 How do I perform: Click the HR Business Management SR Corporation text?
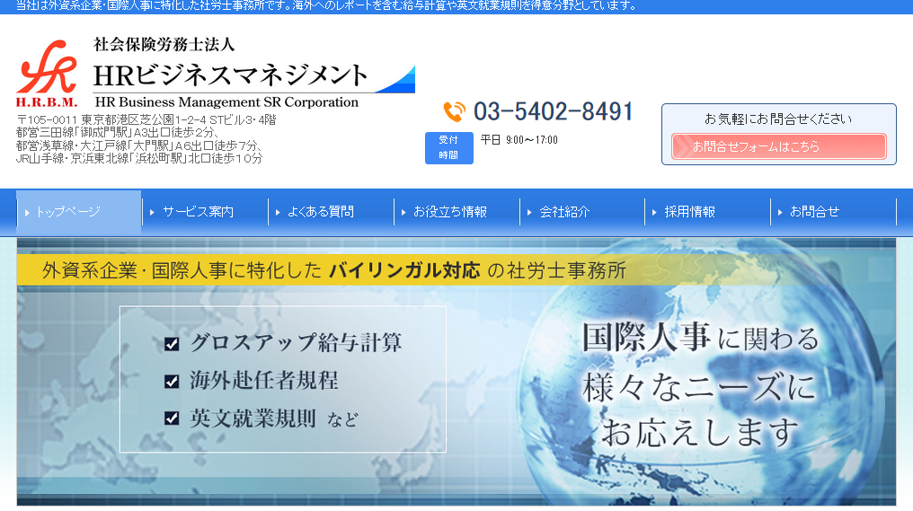(226, 101)
